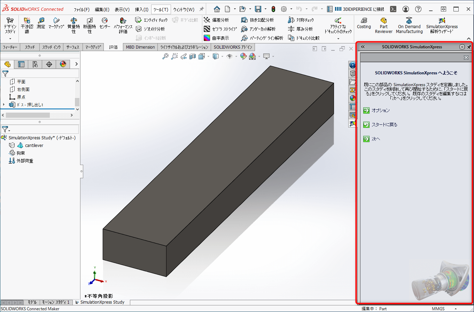Select the 測定 (Measure) tool
474x312 pixels.
(x=41, y=24)
